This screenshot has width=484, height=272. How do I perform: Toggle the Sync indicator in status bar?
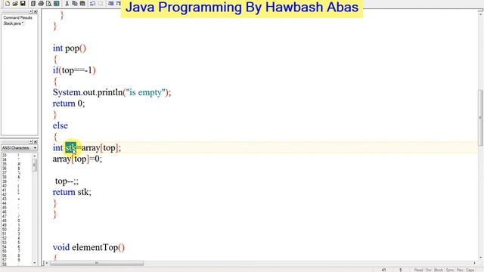(x=450, y=270)
